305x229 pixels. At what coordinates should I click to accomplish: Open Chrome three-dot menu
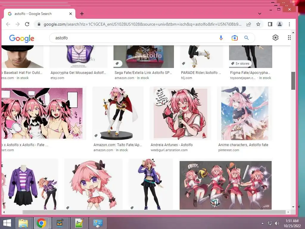[289, 24]
